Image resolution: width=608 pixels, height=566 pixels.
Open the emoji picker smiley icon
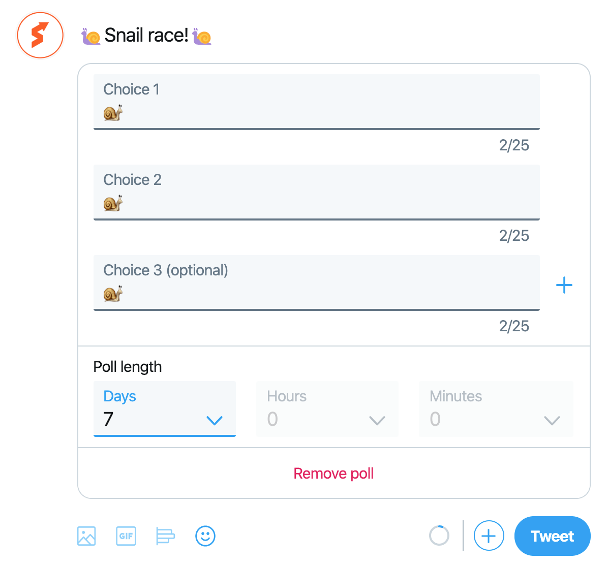205,536
